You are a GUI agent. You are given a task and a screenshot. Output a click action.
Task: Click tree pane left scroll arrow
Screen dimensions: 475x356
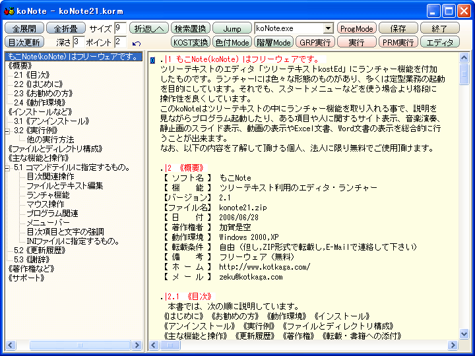(11, 345)
